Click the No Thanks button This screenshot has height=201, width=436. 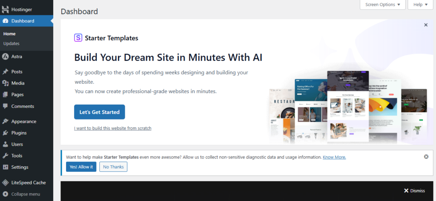pyautogui.click(x=113, y=167)
